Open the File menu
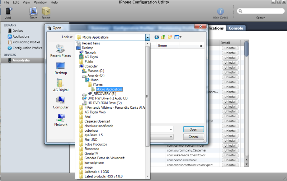 [6, 3]
